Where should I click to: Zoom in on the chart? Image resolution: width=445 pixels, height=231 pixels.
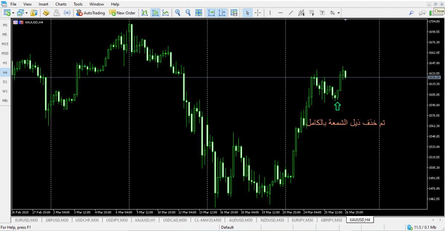[178, 13]
